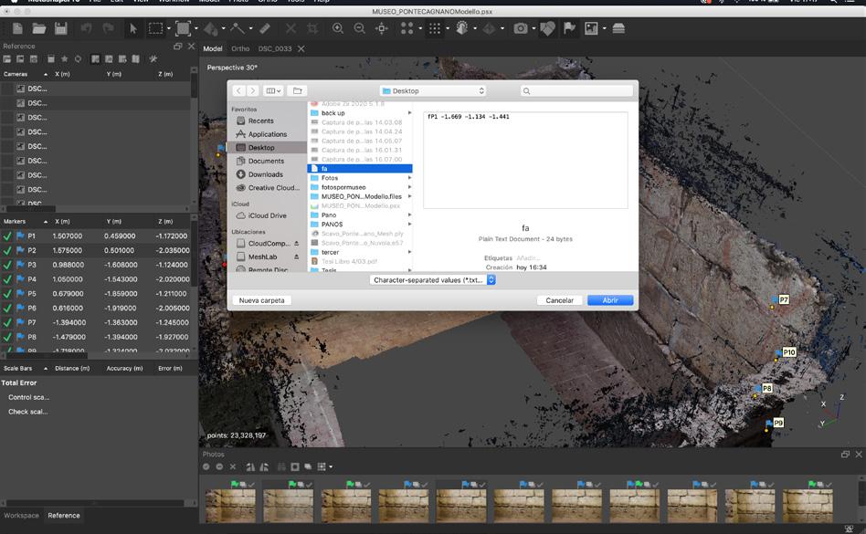Select the first photo thumbnail in Photos pane

(231, 506)
